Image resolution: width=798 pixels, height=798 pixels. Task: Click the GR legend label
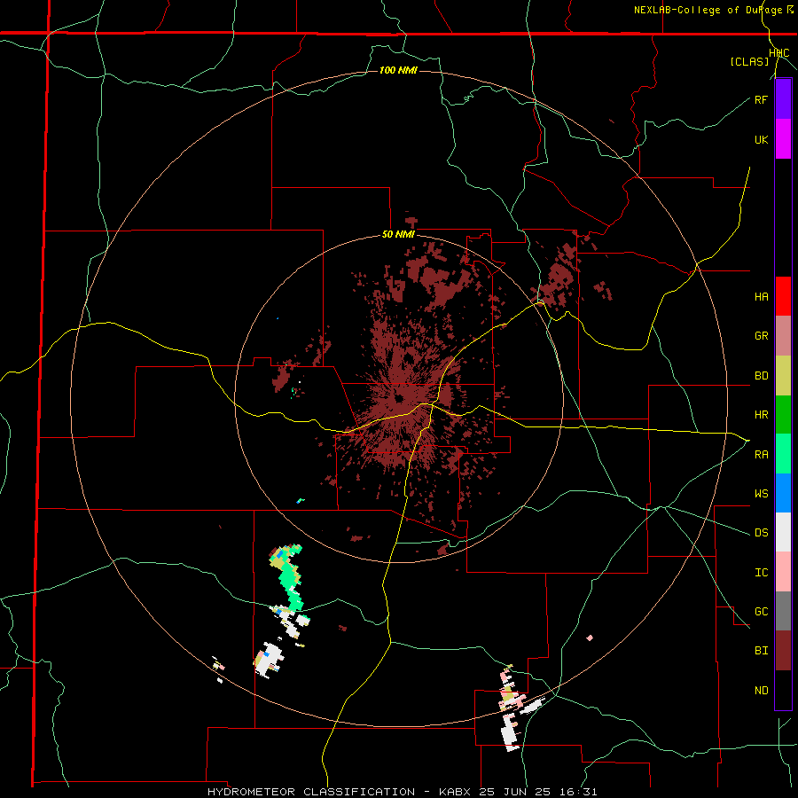761,336
